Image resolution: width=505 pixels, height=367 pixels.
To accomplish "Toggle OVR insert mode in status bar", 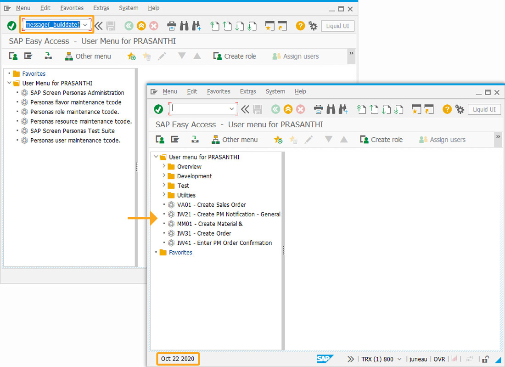I will click(x=439, y=359).
